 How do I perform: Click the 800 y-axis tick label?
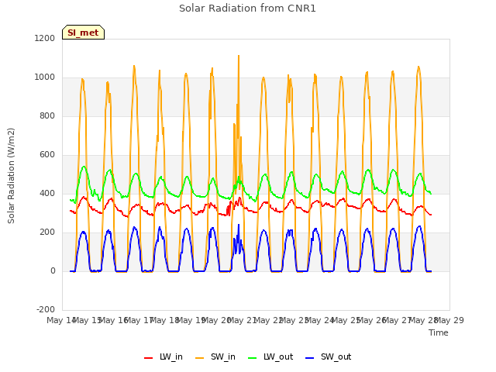[x=47, y=115]
